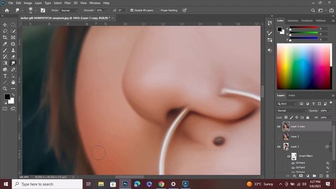
Task: Select the Path Selection tool
Action: pos(13,76)
